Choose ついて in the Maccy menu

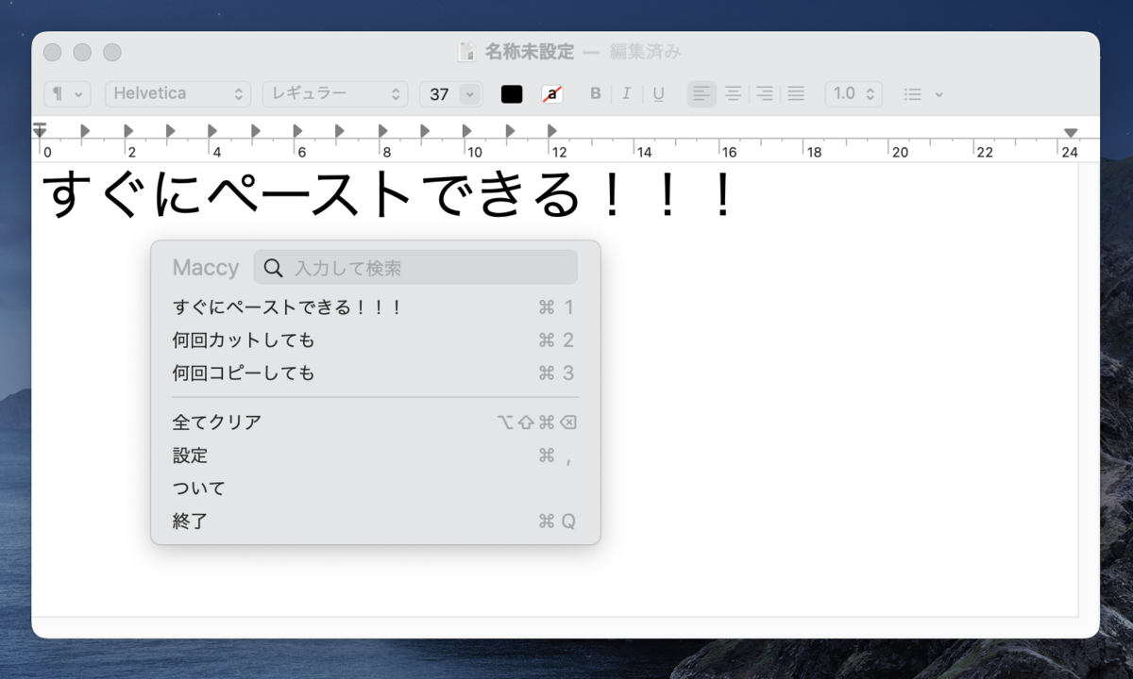click(375, 489)
